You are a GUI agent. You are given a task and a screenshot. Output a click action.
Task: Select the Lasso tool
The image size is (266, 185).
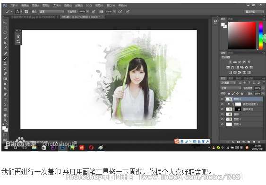click(x=5, y=33)
